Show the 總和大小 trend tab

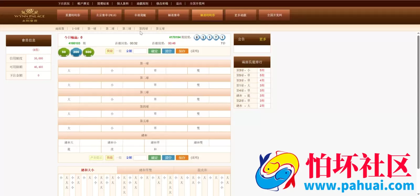tap(87, 170)
